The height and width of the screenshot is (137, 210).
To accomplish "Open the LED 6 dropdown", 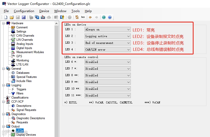I will [107, 62].
